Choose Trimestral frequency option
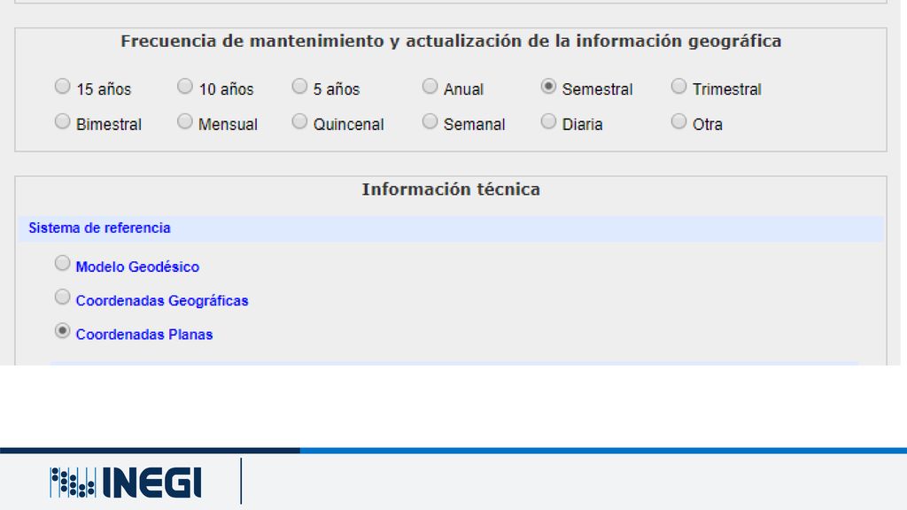The image size is (907, 510). tap(679, 86)
